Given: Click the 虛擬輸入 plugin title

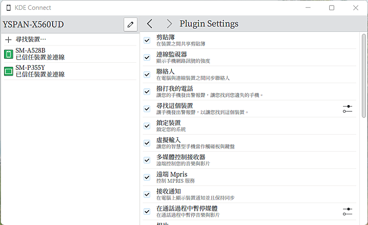Looking at the screenshot, I should point(169,140).
